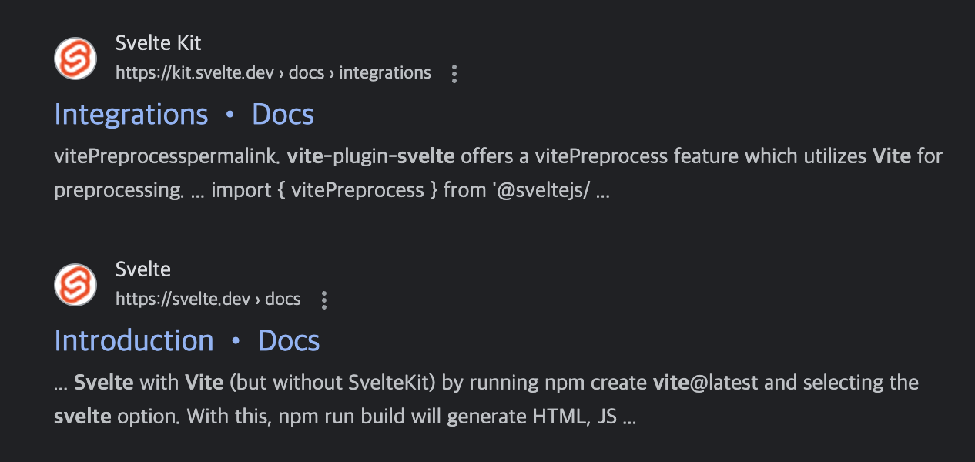Open the three-dot menu beside svelte.dev docs URL
The image size is (975, 462).
coord(324,300)
